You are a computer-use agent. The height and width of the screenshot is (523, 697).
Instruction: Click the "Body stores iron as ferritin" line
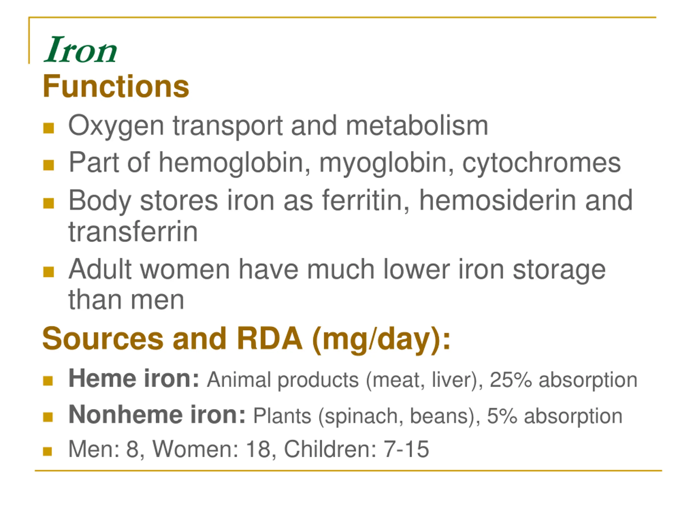(350, 201)
